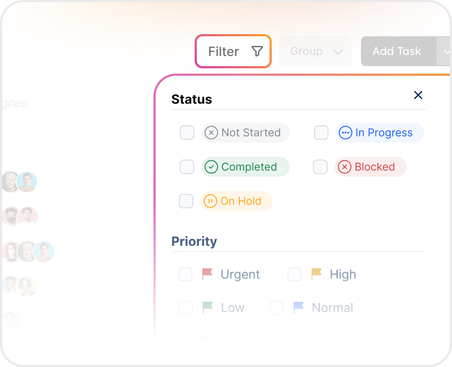
Task: Click the green Low priority flag
Action: pos(207,308)
